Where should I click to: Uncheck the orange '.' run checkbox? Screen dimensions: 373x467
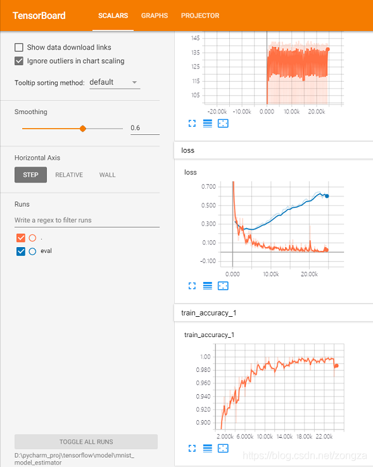coord(21,238)
